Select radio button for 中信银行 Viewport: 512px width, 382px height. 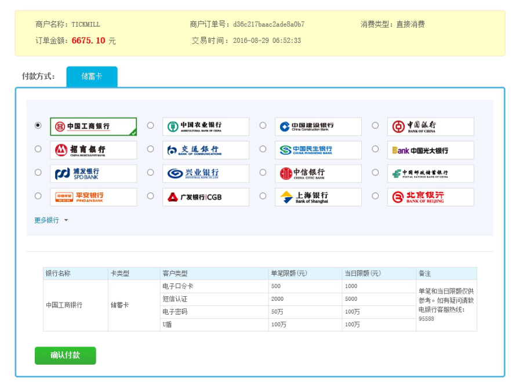tap(263, 172)
